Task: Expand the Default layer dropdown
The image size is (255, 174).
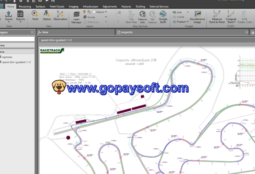Action: click(x=106, y=12)
